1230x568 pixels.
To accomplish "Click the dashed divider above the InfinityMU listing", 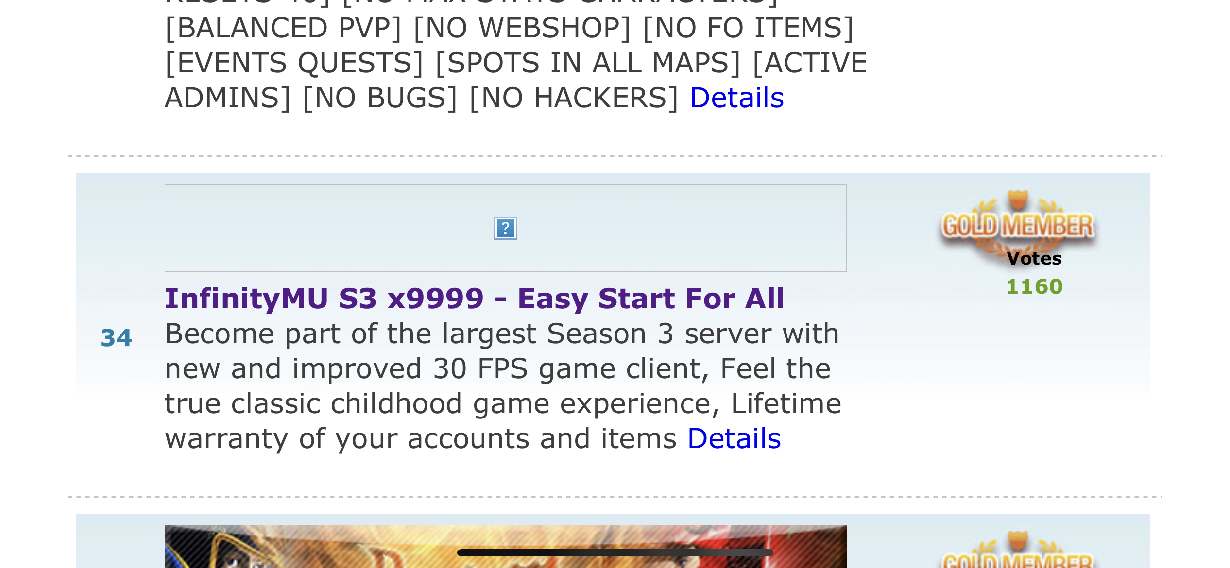I will (615, 156).
